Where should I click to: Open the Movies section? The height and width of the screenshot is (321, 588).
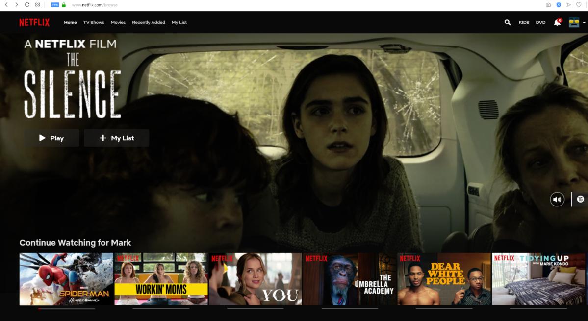coord(118,23)
